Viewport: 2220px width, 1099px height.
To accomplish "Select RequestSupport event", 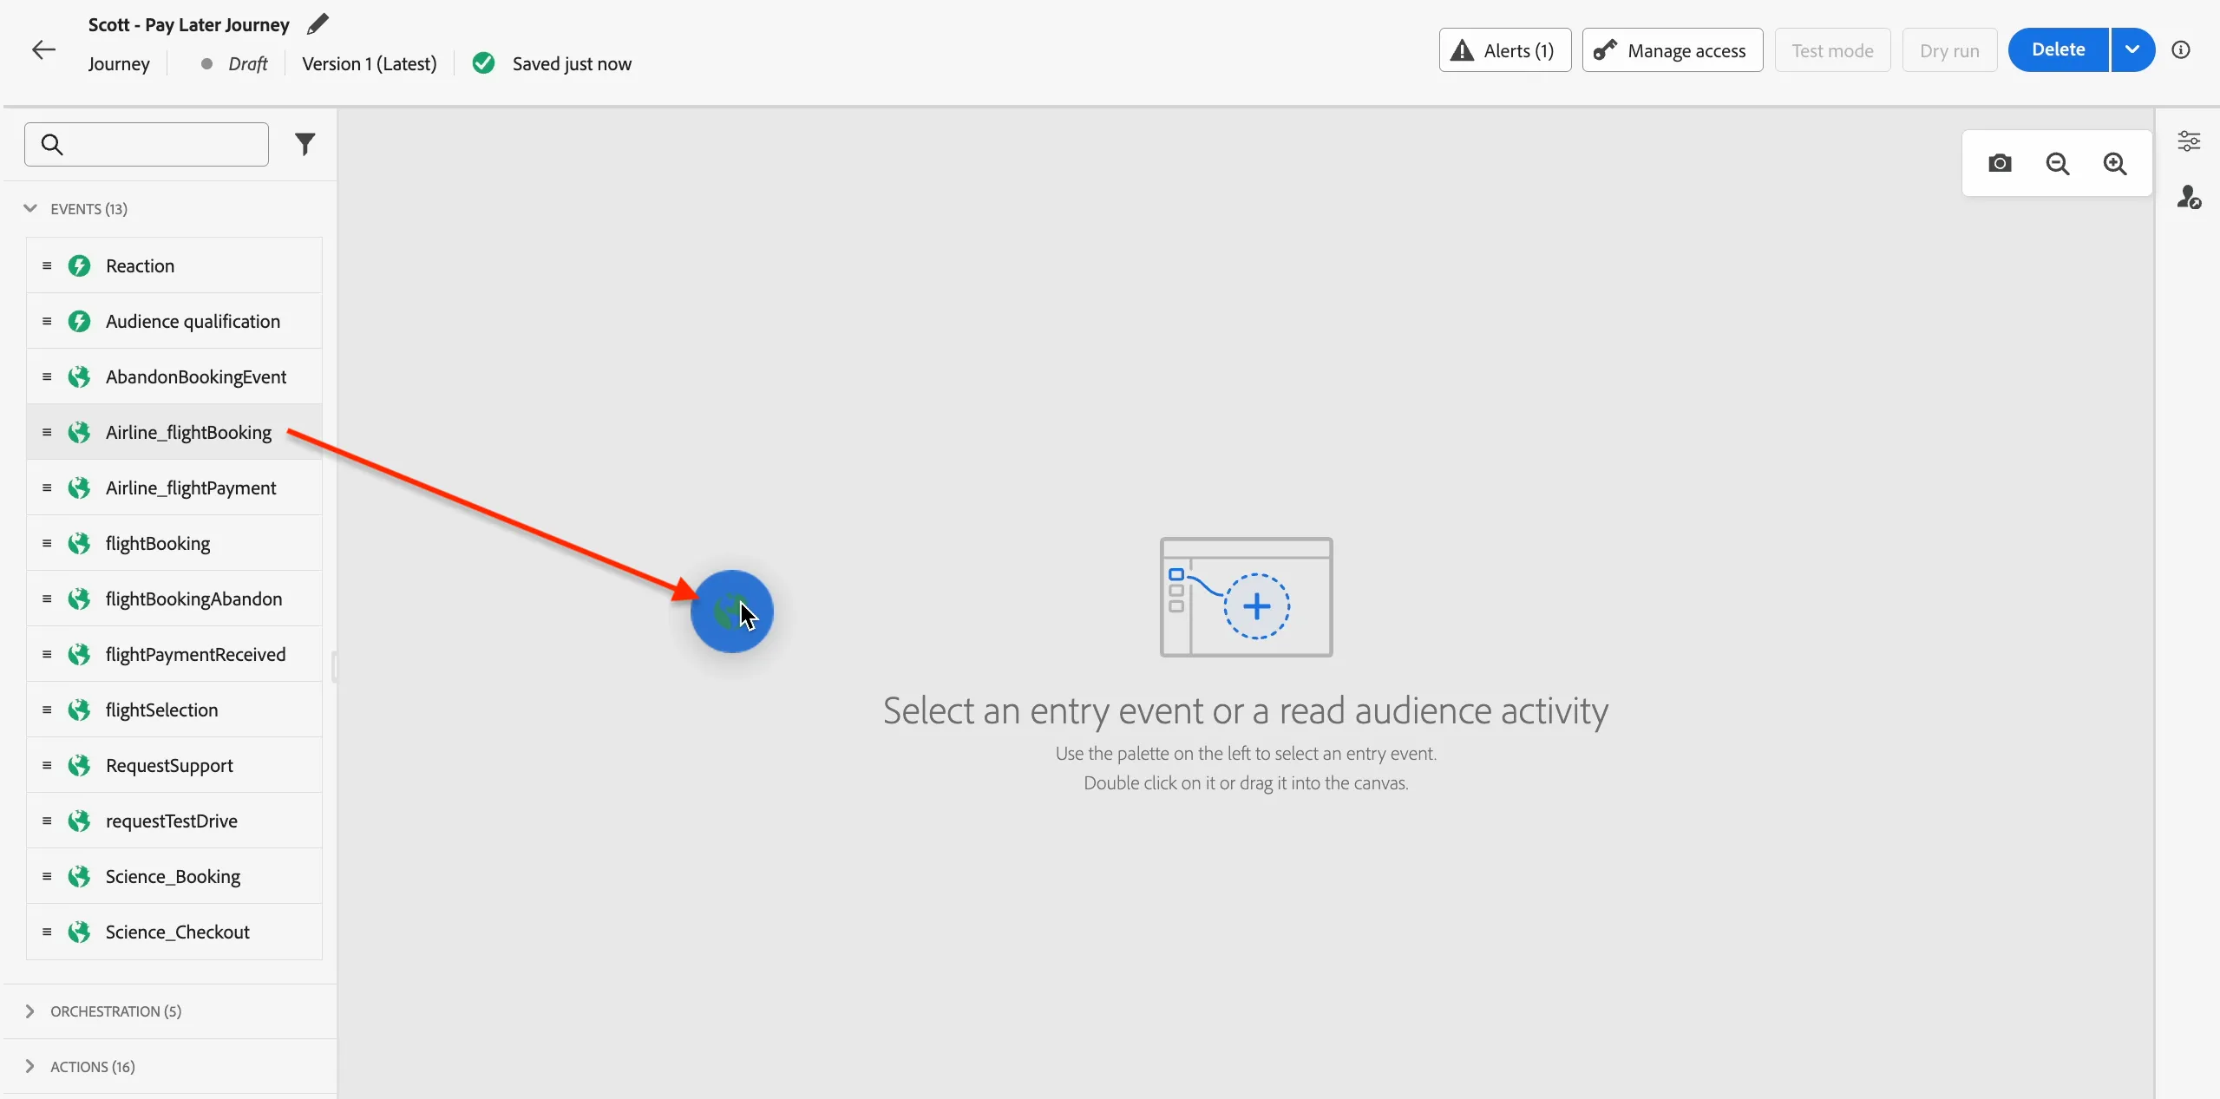I will [x=174, y=765].
